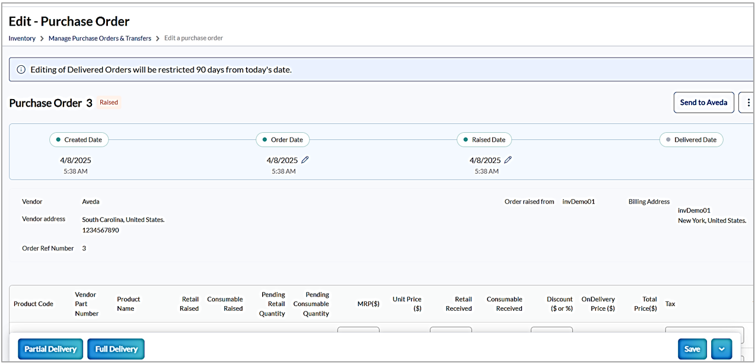
Task: Select the Raised Date timeline step
Action: pyautogui.click(x=484, y=140)
